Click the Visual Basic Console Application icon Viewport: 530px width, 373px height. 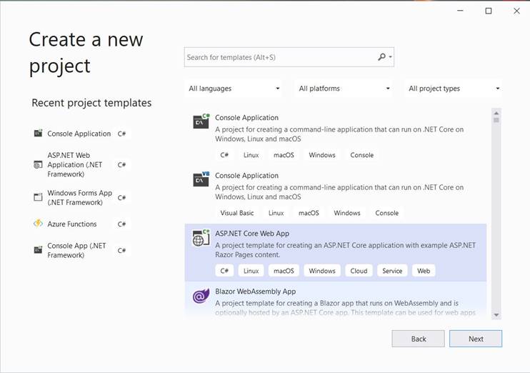click(x=201, y=179)
